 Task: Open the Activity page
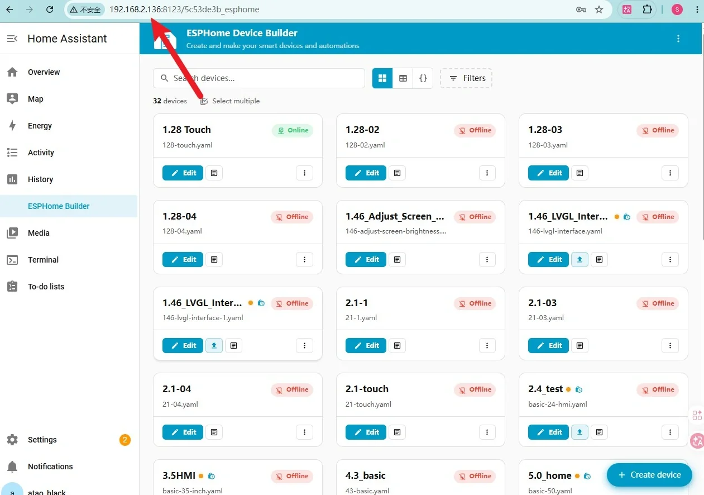(69, 153)
